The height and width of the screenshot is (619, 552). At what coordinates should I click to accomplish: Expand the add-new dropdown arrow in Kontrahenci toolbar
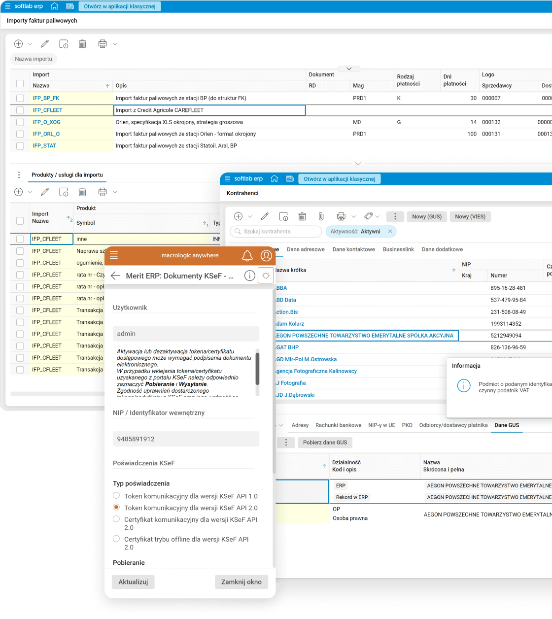click(250, 216)
